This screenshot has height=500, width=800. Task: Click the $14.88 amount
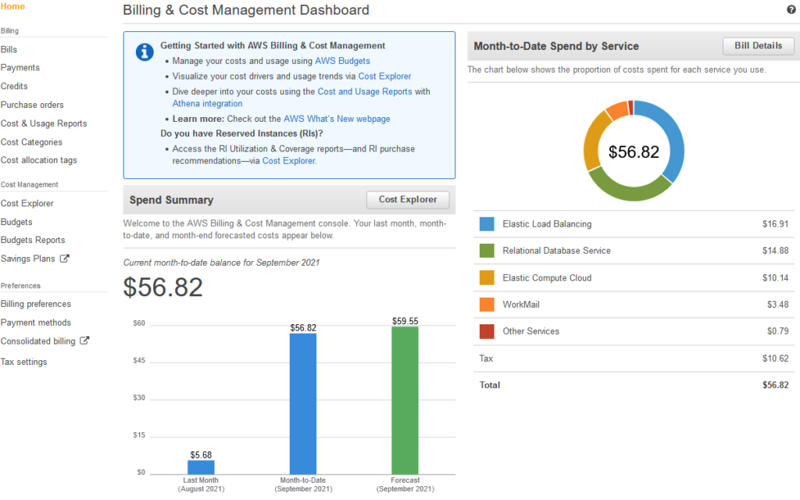(x=776, y=251)
